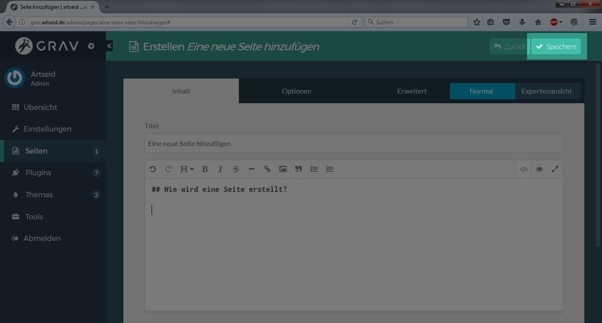Insert an ordered numbered list
The width and height of the screenshot is (602, 323).
point(330,169)
